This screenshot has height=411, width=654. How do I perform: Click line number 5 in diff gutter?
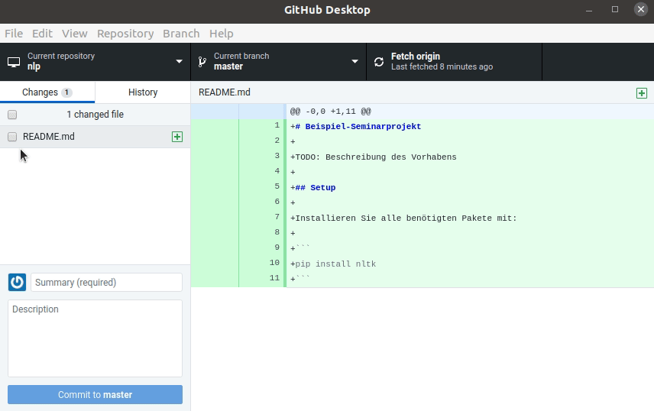click(277, 186)
